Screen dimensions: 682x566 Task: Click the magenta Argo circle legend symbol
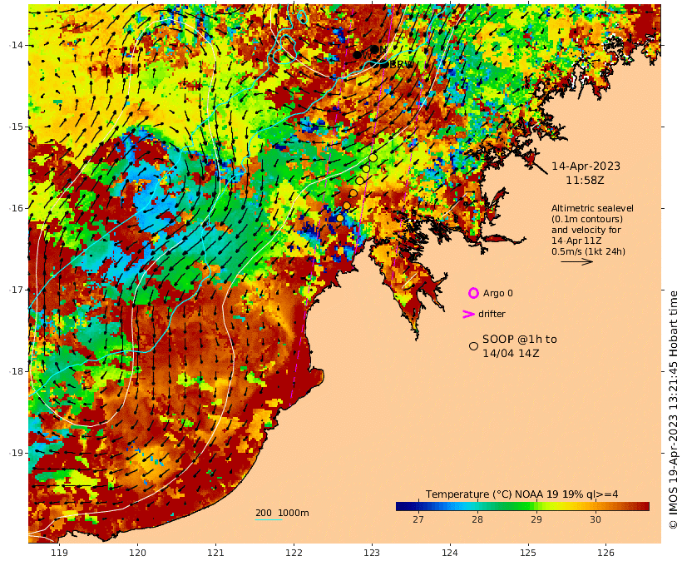pyautogui.click(x=473, y=293)
